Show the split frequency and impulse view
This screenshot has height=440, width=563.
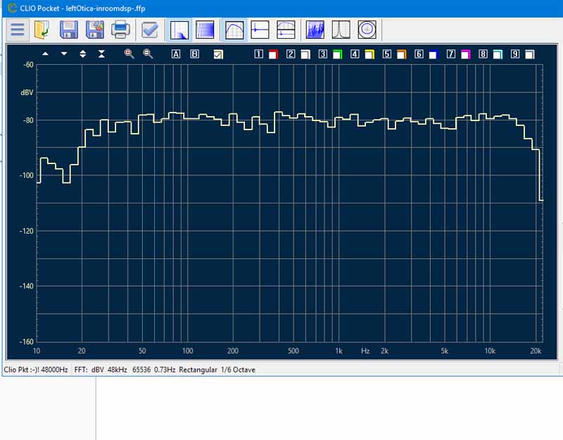[286, 30]
